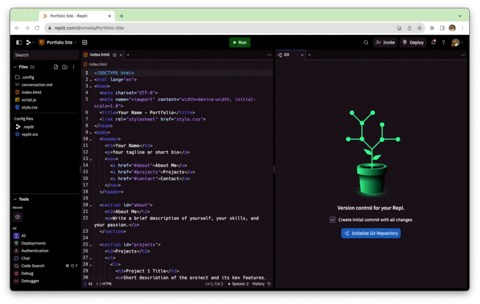Add a new tab in Git pane
This screenshot has width=480, height=304.
(310, 55)
